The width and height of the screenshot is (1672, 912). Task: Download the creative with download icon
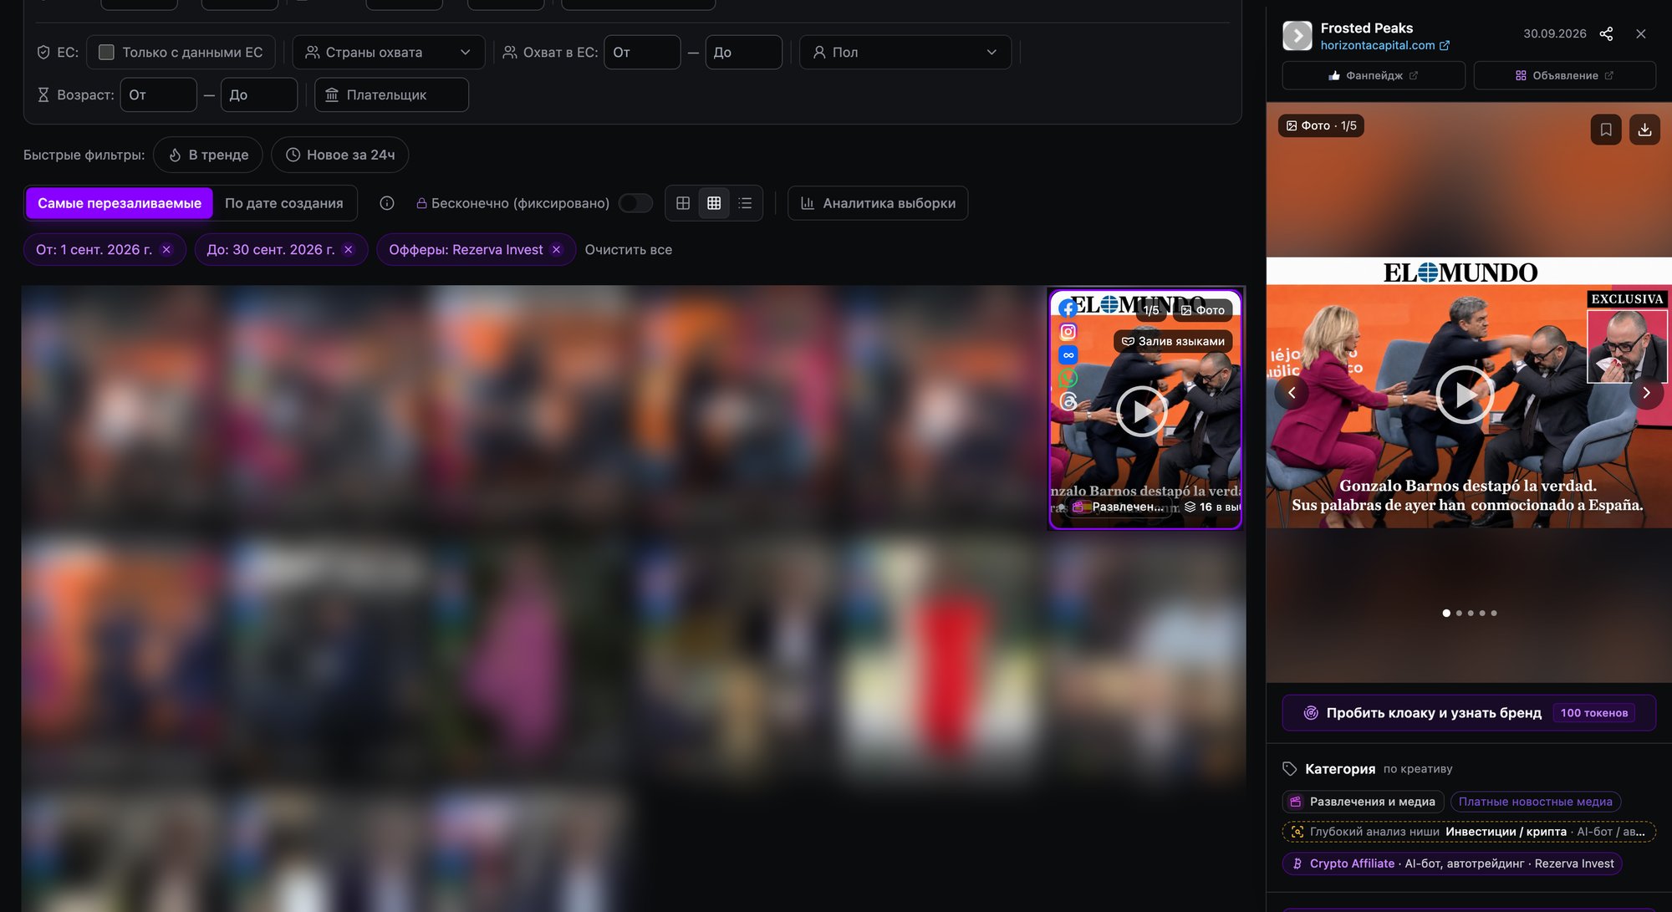1644,130
